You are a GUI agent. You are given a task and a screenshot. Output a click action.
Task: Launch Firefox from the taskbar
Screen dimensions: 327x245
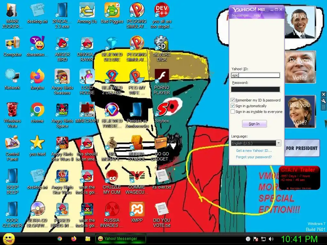tap(74, 239)
